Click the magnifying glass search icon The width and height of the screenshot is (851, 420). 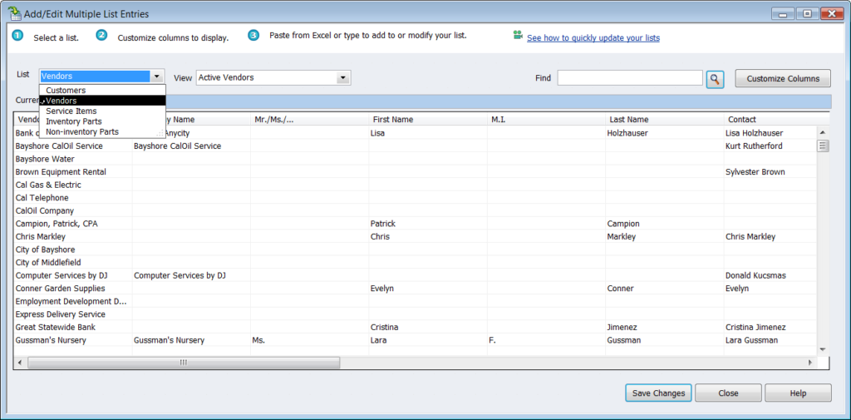(715, 79)
